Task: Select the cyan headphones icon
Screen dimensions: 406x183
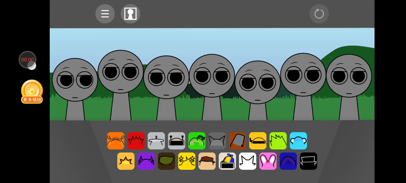Action: coord(298,141)
